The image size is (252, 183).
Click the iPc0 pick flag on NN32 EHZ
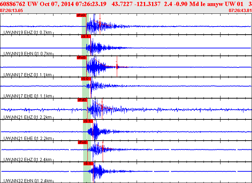click(x=83, y=142)
